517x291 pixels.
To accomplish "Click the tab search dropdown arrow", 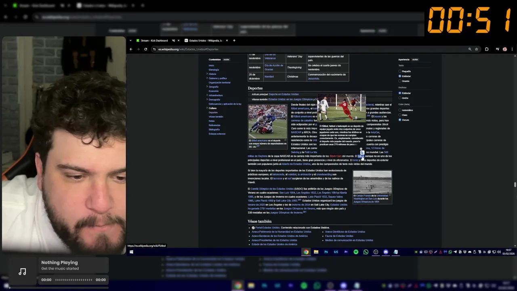I will click(131, 40).
